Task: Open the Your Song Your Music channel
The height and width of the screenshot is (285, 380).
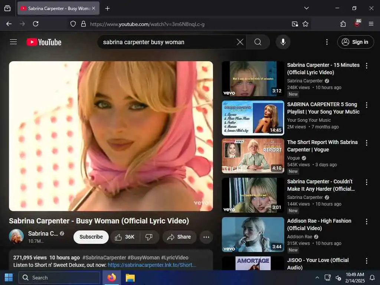Action: coord(309,120)
